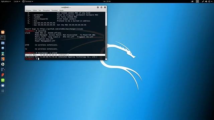Open the clock showing ter, 15:56
214x120 pixels.
coord(107,1)
